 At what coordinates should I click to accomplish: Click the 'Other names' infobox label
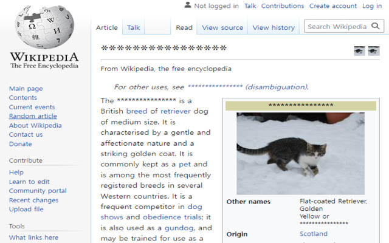click(249, 202)
